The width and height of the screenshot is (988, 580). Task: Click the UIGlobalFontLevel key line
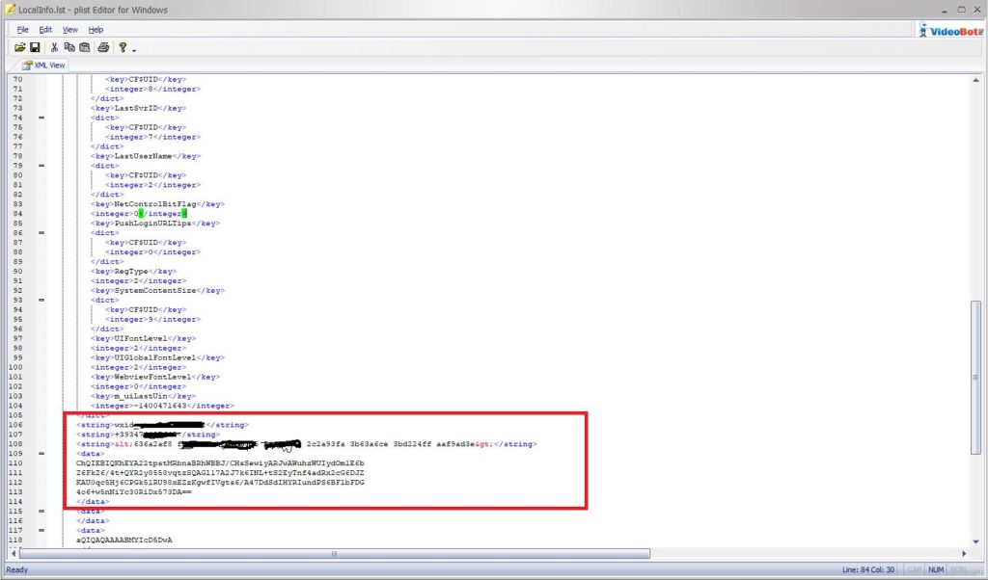click(x=157, y=357)
